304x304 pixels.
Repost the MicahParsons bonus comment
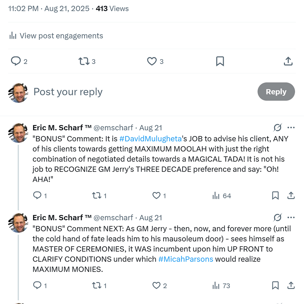click(96, 286)
